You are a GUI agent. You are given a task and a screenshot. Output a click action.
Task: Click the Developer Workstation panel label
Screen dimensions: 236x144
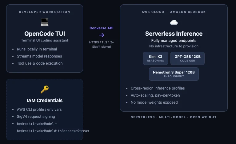44,12
